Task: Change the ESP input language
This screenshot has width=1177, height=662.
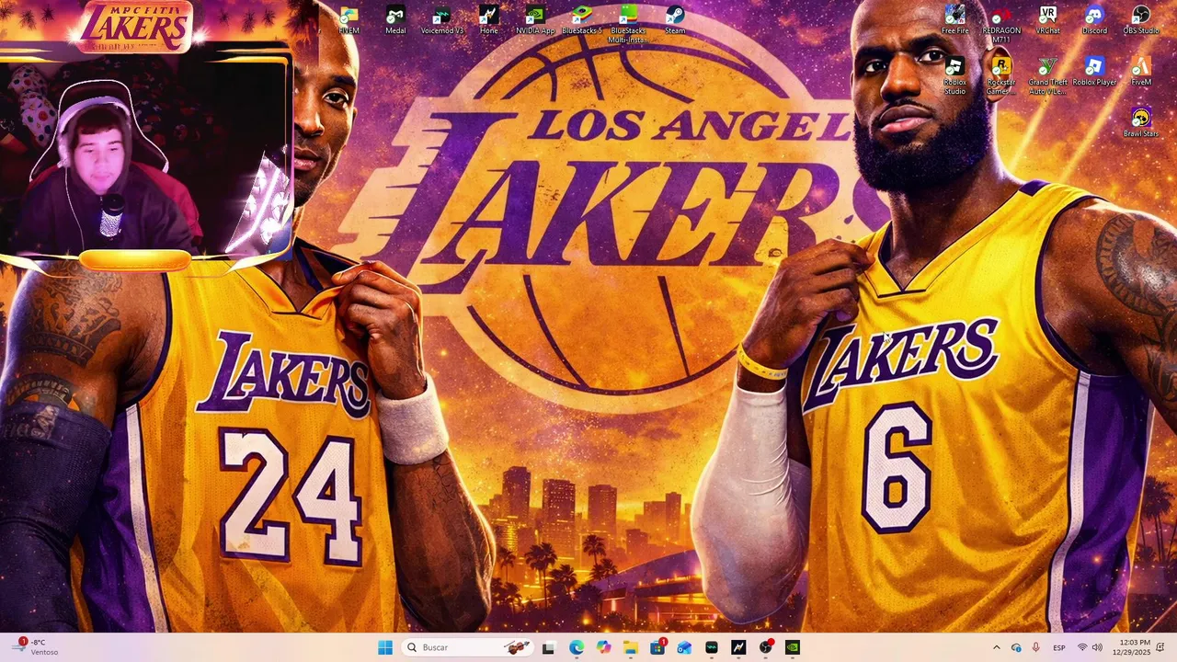Action: [x=1059, y=647]
